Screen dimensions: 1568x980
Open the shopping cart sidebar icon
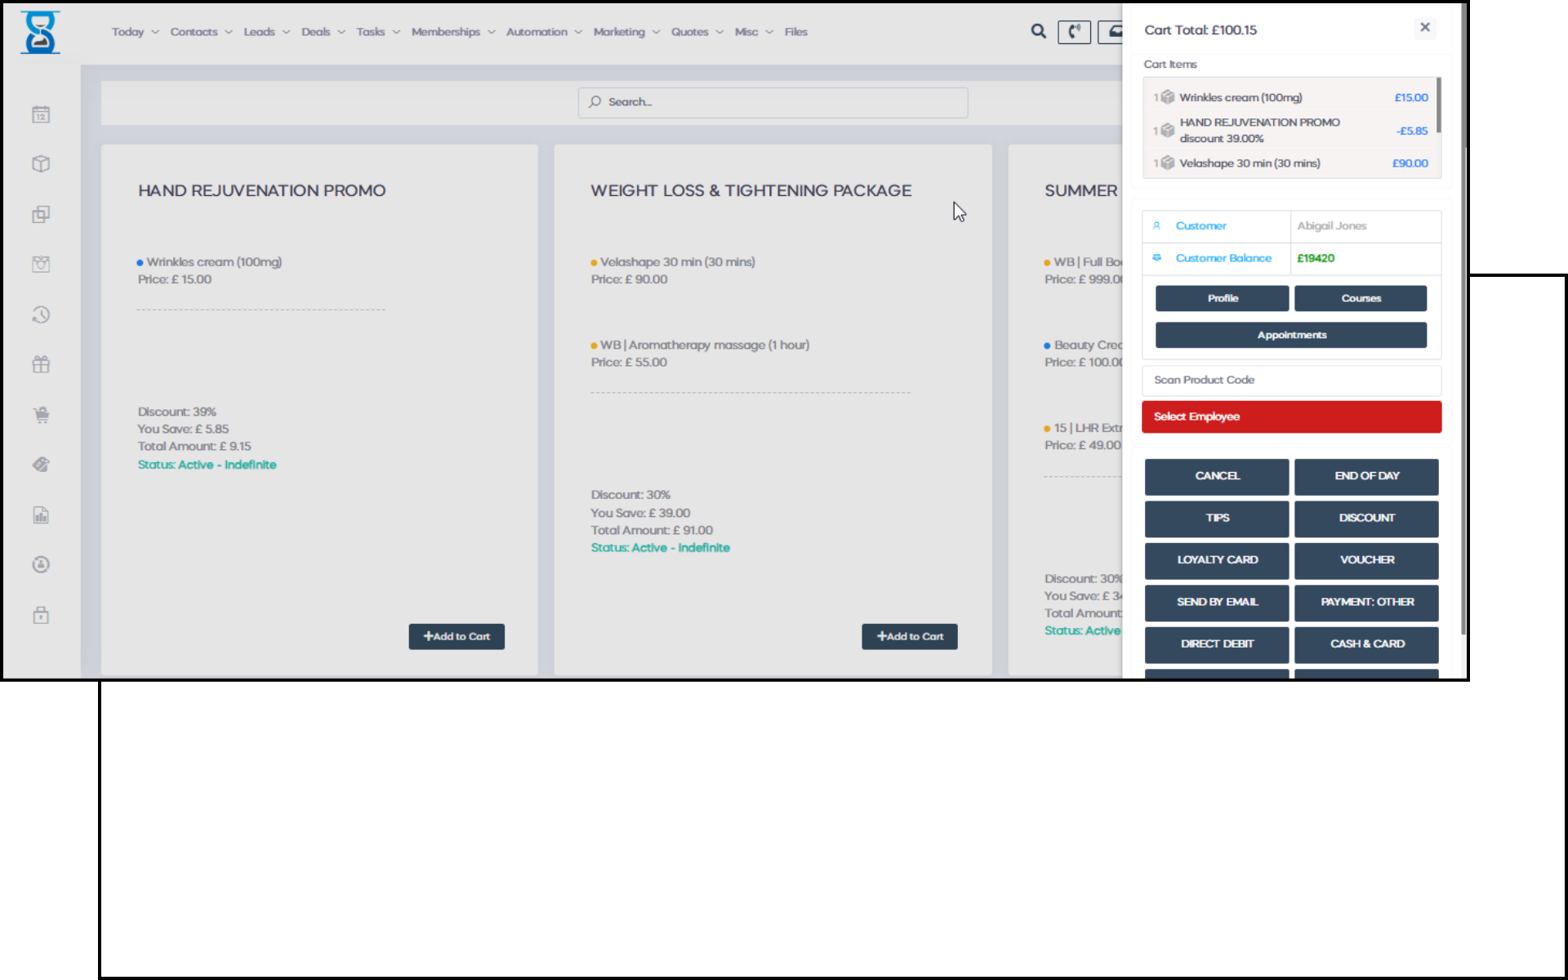(41, 415)
